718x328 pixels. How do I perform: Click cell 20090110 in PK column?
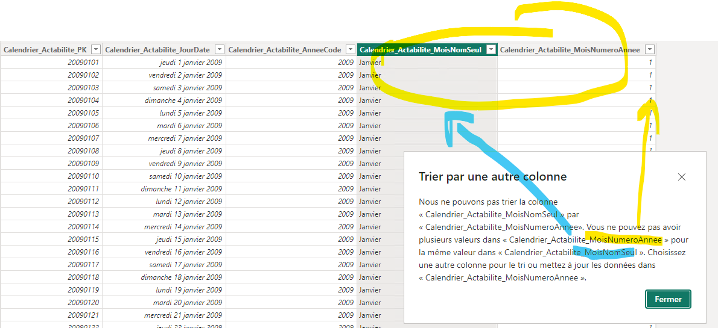(52, 176)
